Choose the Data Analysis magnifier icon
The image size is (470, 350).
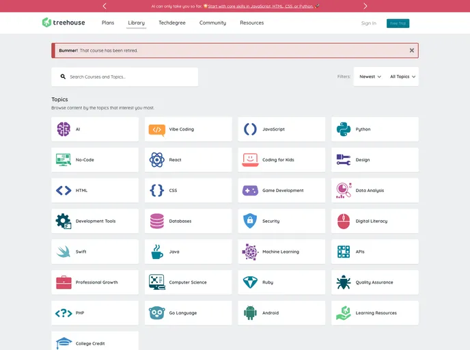point(344,191)
